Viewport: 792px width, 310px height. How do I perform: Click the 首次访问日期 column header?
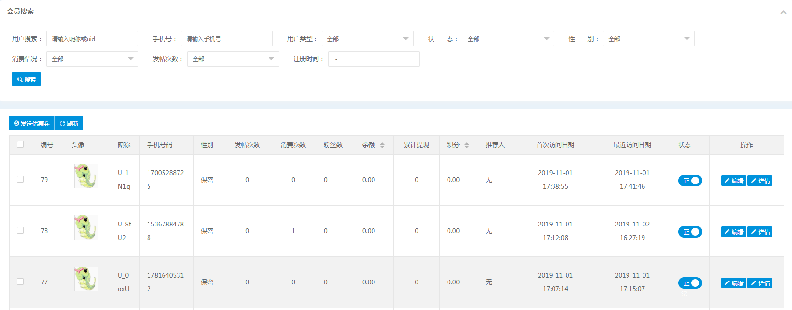click(555, 145)
